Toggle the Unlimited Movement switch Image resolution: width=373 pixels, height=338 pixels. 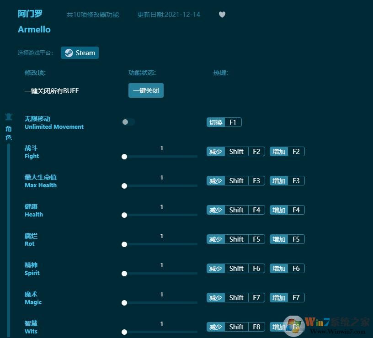128,121
